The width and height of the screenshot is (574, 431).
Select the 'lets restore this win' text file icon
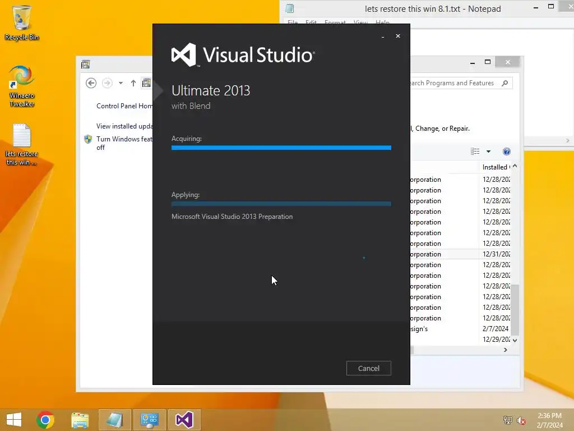pos(22,144)
